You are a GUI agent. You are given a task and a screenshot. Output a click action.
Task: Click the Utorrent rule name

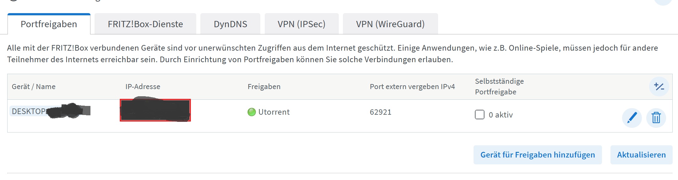274,112
